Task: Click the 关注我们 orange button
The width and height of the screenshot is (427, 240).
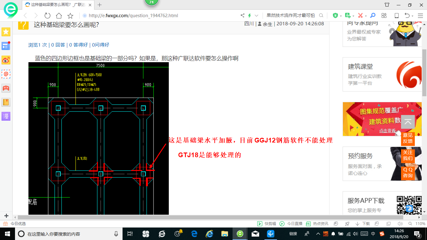Action: pyautogui.click(x=408, y=155)
